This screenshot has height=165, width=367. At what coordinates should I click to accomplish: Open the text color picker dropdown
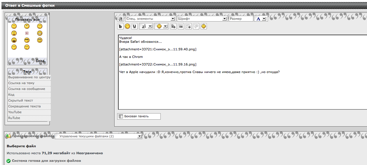261,19
